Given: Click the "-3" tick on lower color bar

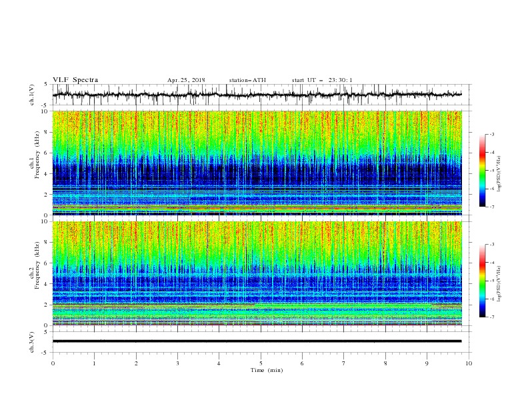Looking at the screenshot, I should pos(491,245).
